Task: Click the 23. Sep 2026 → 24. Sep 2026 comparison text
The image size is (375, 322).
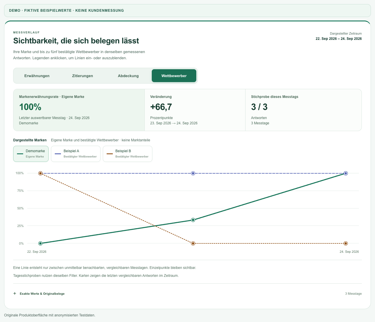Action: click(174, 123)
